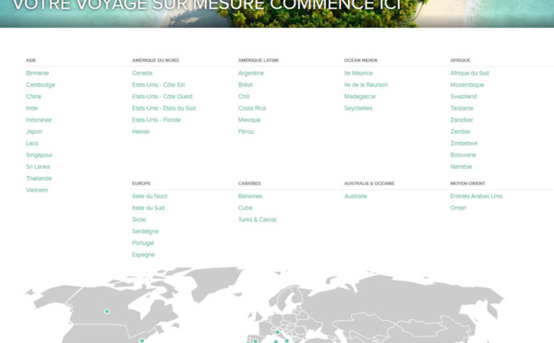The width and height of the screenshot is (554, 343).
Task: Select Italie du Nord link
Action: 150,196
